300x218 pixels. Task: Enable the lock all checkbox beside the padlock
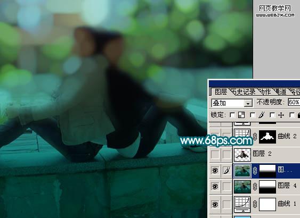[292, 115]
